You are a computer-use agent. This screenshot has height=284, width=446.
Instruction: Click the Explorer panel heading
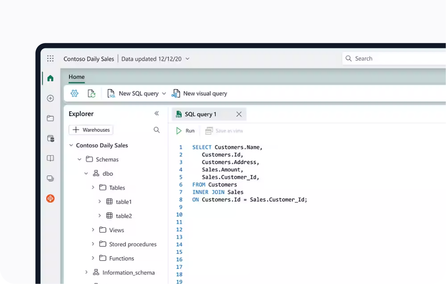(81, 114)
